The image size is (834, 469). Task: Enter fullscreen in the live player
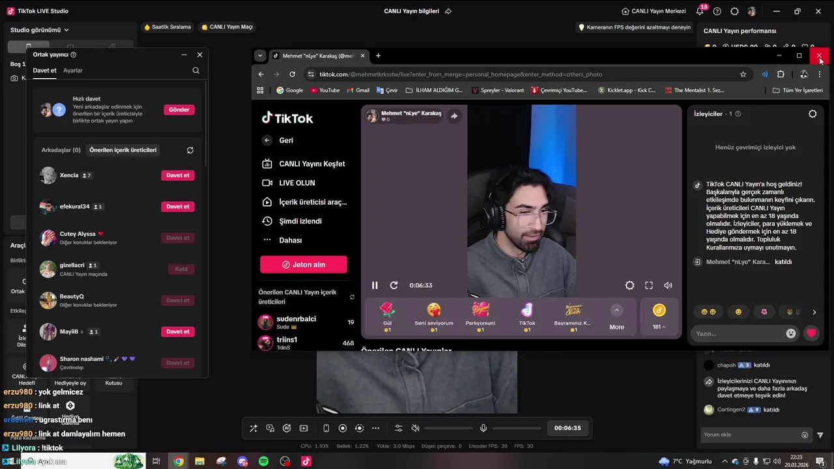coord(649,285)
